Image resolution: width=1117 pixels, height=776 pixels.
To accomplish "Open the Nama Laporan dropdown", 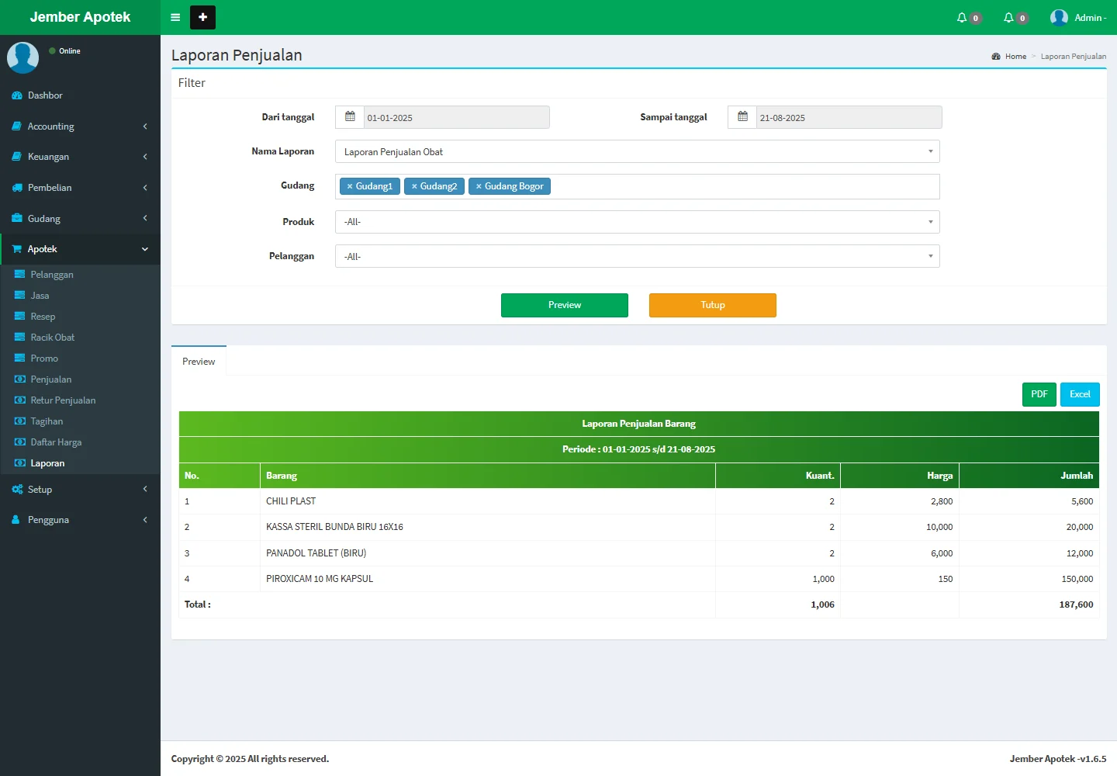I will (637, 152).
